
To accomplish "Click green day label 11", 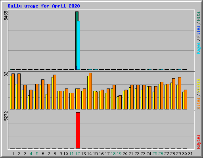I will point(71,154).
